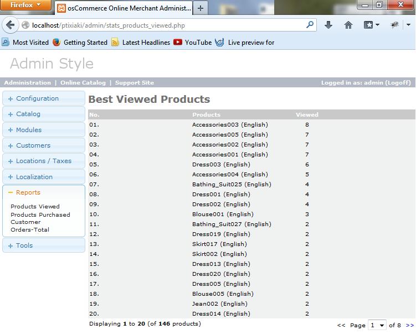Expand the Customers menu section

[x=44, y=145]
